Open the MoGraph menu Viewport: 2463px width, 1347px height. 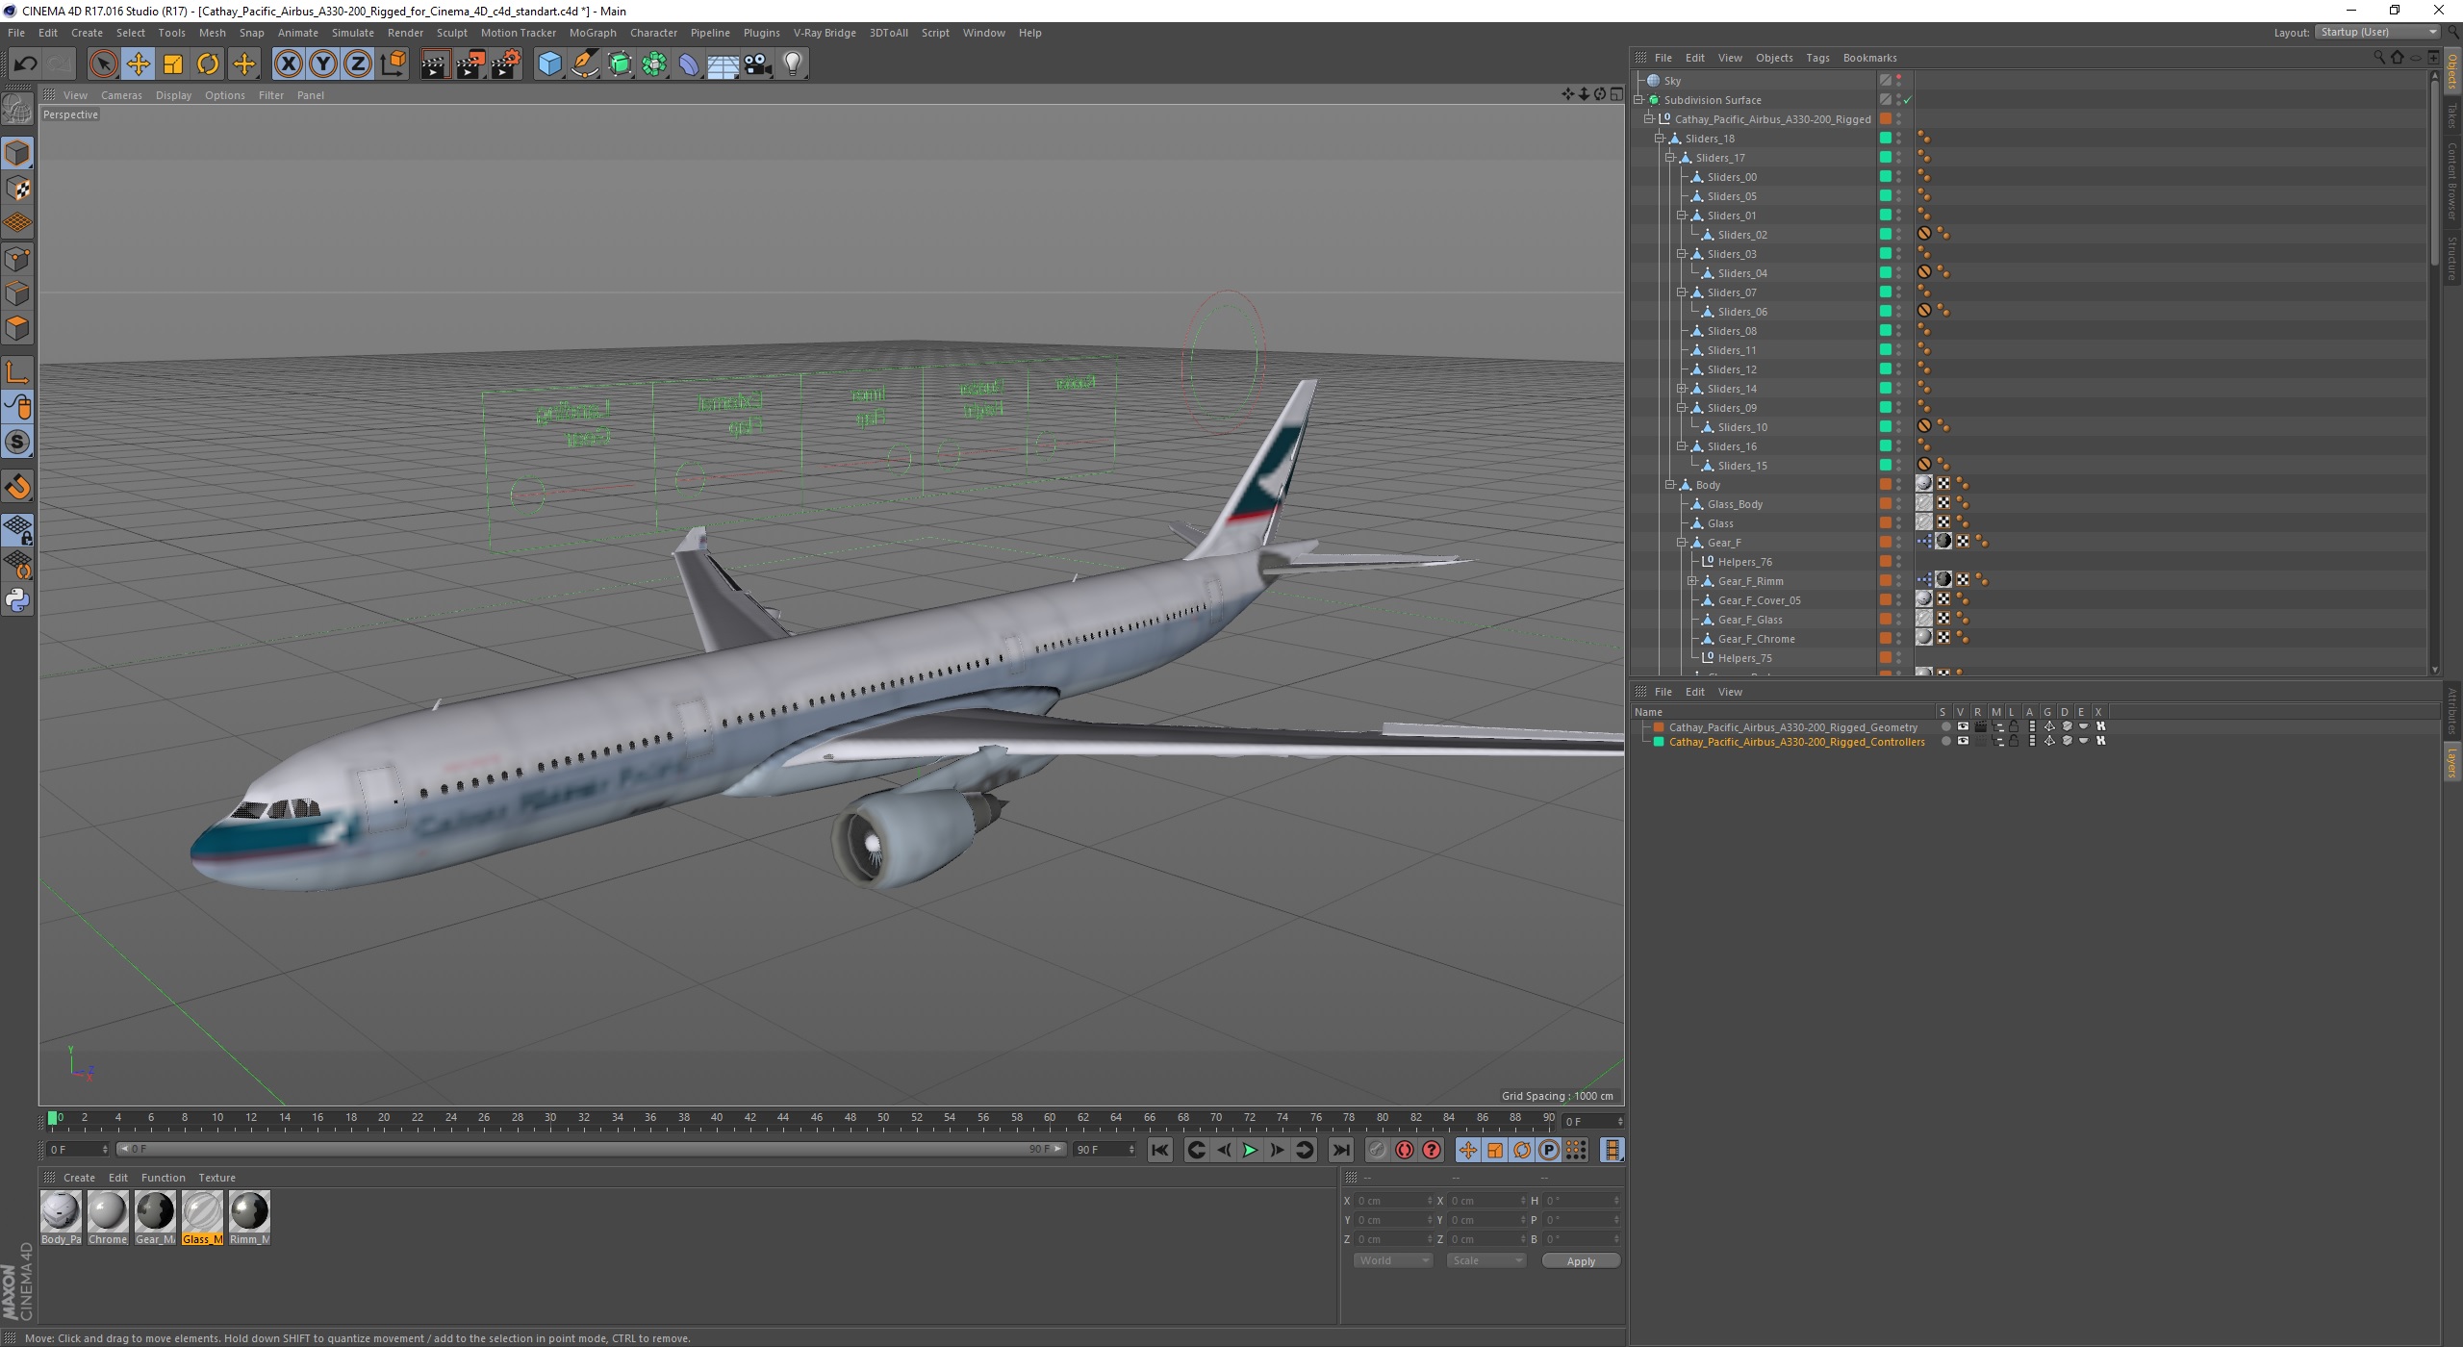(x=593, y=33)
